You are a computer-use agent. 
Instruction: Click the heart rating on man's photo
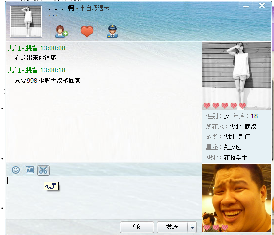pyautogui.click(x=216, y=227)
